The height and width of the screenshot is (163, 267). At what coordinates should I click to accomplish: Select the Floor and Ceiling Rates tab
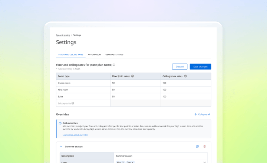70,54
